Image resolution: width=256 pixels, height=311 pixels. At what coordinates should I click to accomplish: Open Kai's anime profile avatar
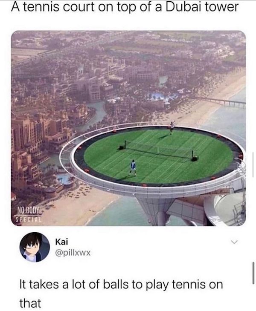click(x=35, y=247)
